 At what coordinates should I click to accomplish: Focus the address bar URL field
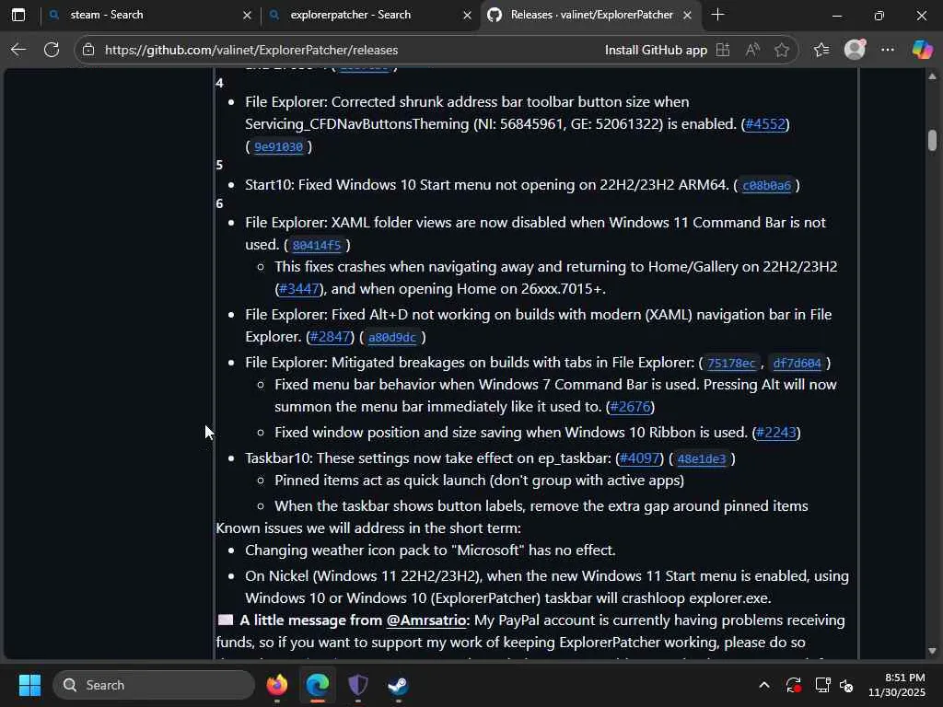(x=251, y=50)
